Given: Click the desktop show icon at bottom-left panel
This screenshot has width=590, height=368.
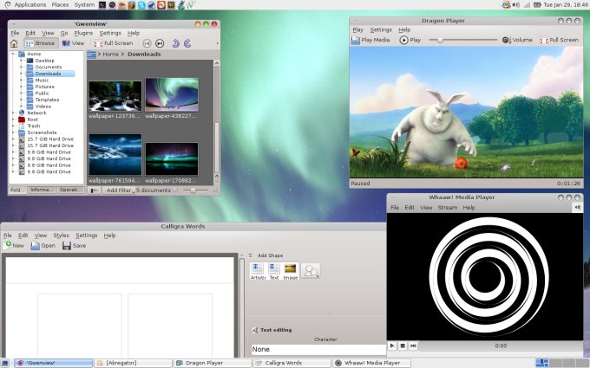Looking at the screenshot, I should tap(6, 363).
